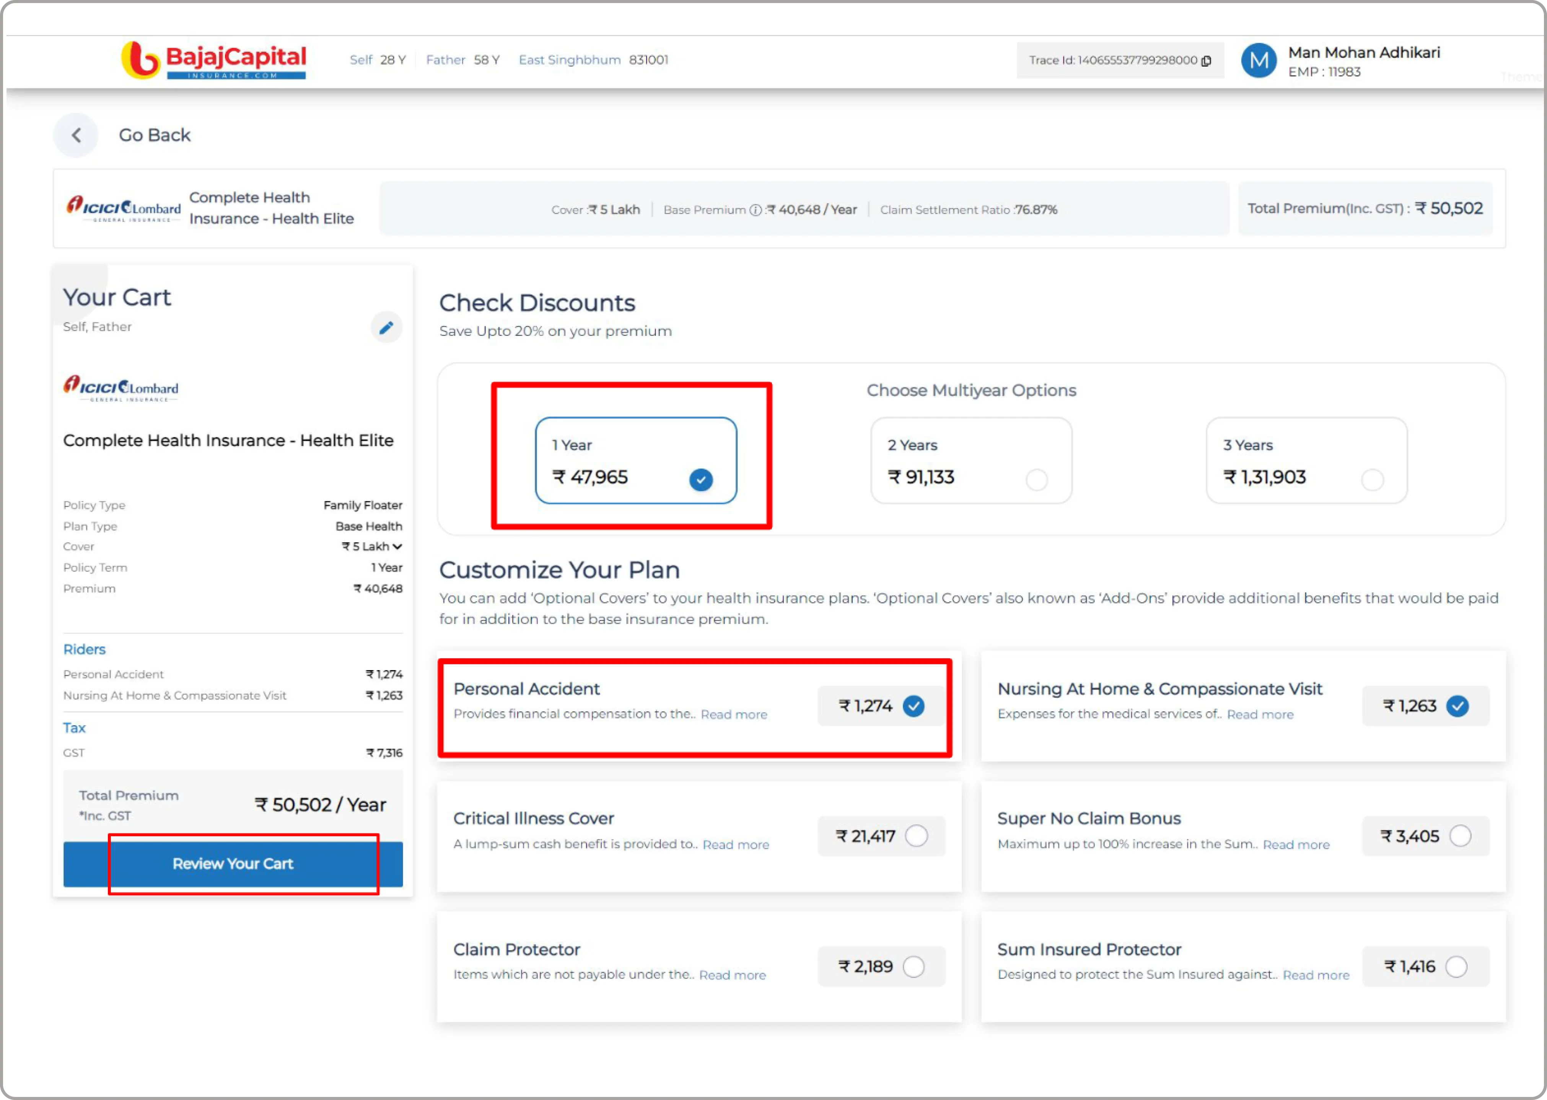The image size is (1547, 1100).
Task: Uncheck Nursing At Home & Compassionate Visit
Action: [1457, 706]
